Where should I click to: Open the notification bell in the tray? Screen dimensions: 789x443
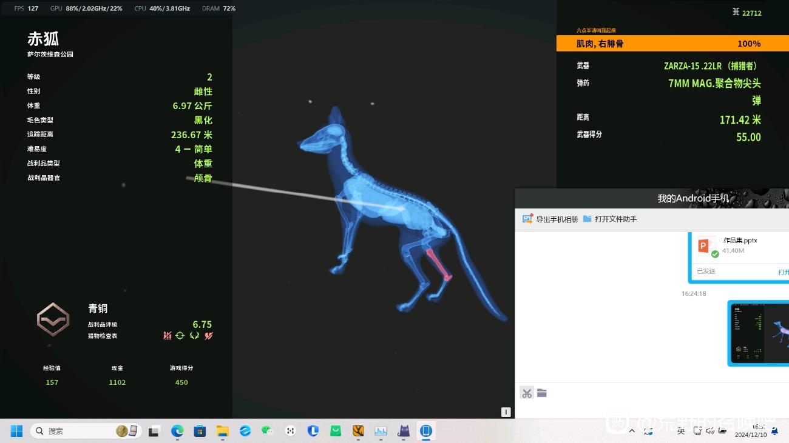tap(775, 431)
